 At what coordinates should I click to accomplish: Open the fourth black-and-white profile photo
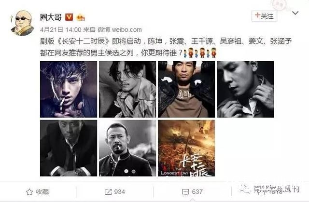click(245, 89)
